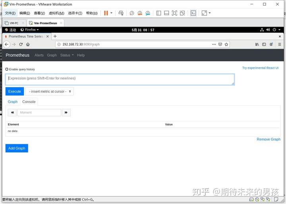This screenshot has width=286, height=204.
Task: Reload the current page
Action: click(21, 45)
